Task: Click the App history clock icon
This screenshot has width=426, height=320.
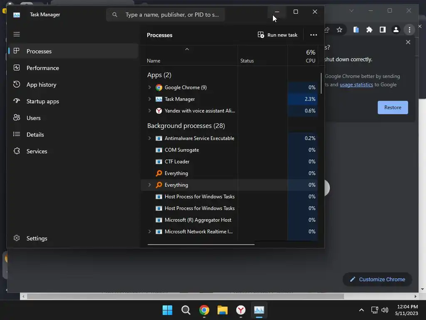Action: 17,84
